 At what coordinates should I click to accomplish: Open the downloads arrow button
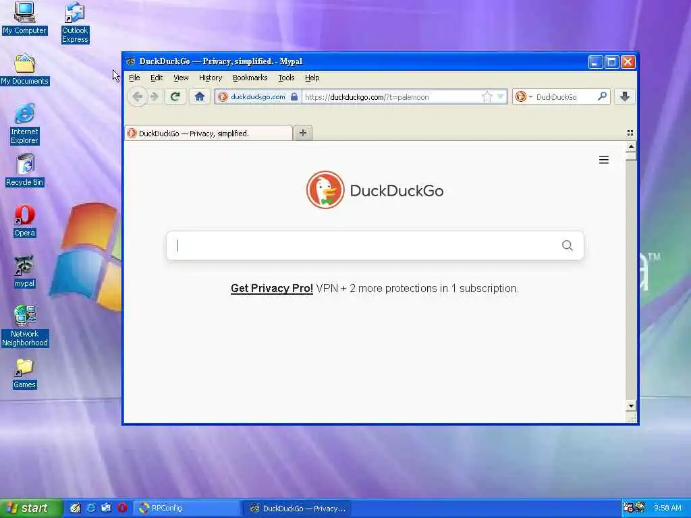[x=624, y=96]
